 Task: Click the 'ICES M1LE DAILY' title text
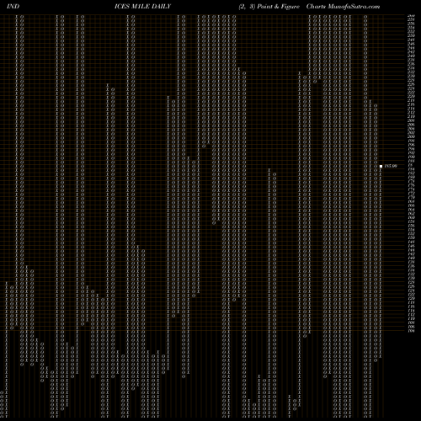click(142, 7)
